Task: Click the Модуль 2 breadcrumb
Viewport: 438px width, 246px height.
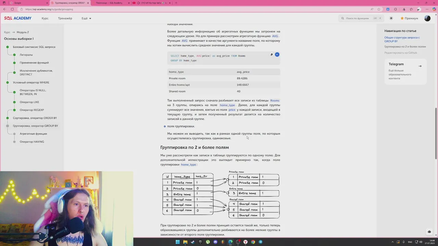Action: [x=23, y=32]
